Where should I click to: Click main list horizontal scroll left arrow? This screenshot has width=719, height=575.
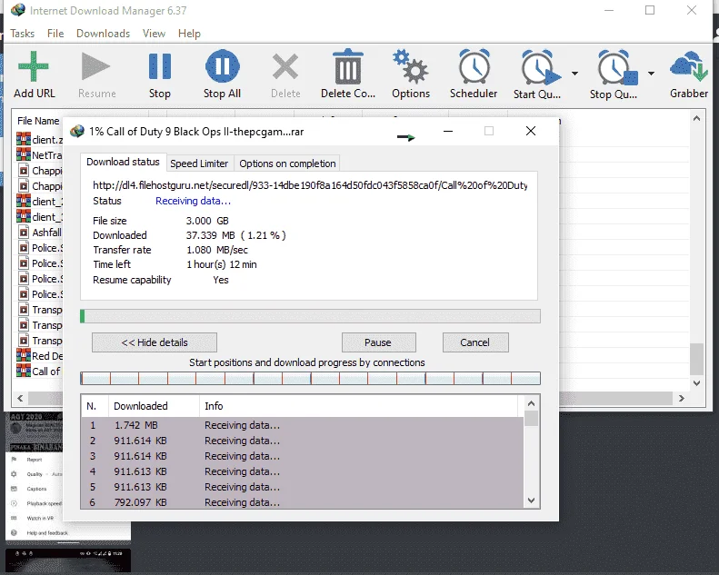click(20, 398)
